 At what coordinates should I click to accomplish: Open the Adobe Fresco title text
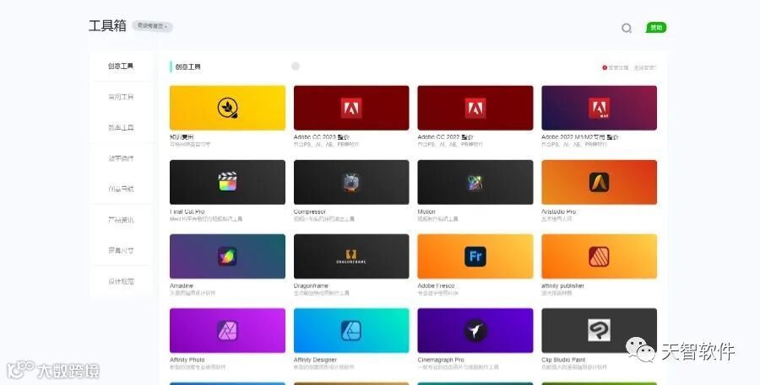437,286
